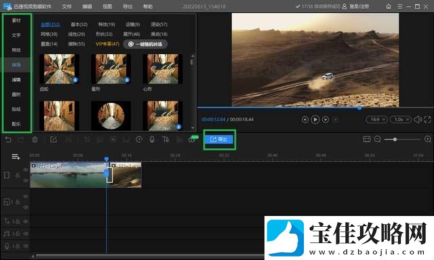The image size is (434, 260).
Task: Toggle visibility of picture-in-picture track
Action: (x=26, y=196)
